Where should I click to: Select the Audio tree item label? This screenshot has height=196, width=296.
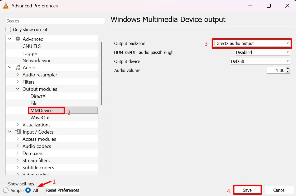click(x=29, y=67)
